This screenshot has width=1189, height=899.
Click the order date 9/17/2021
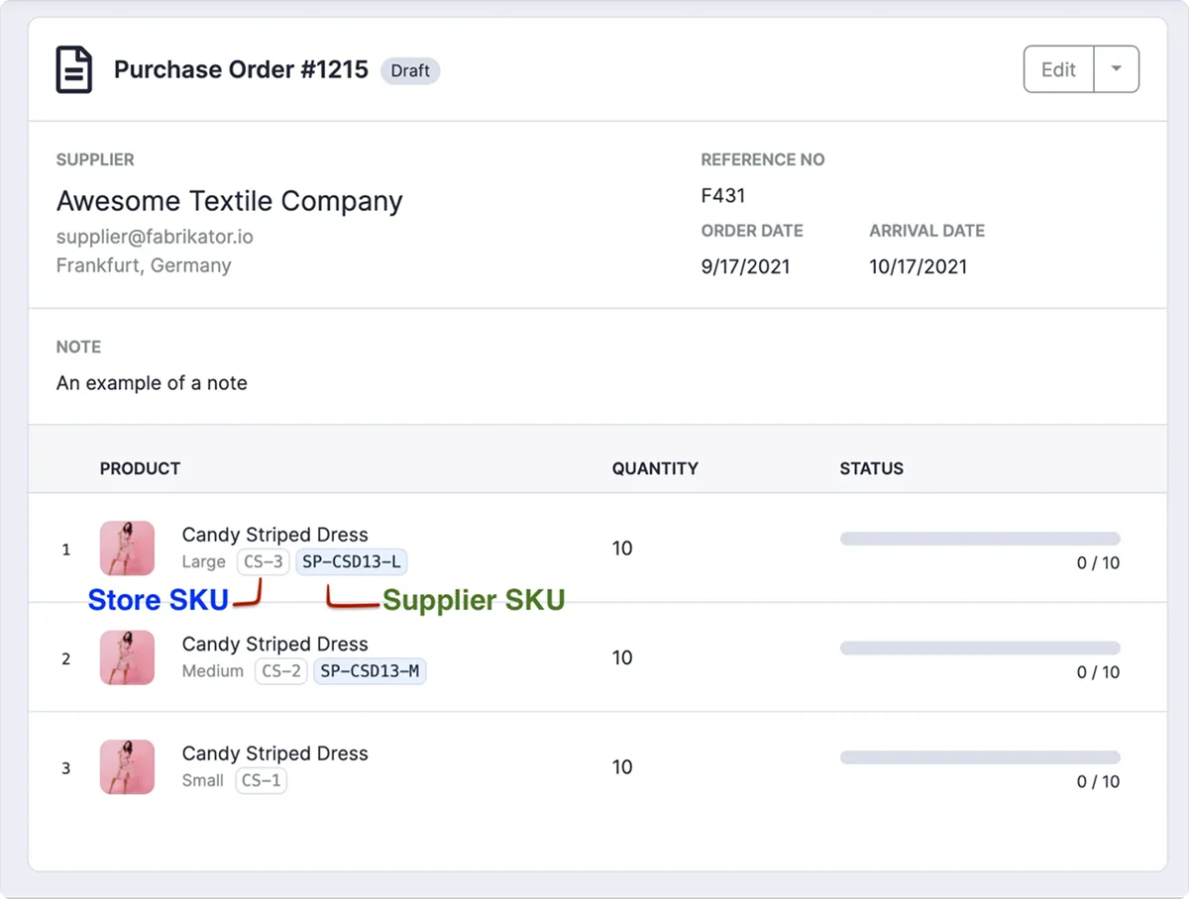745,266
